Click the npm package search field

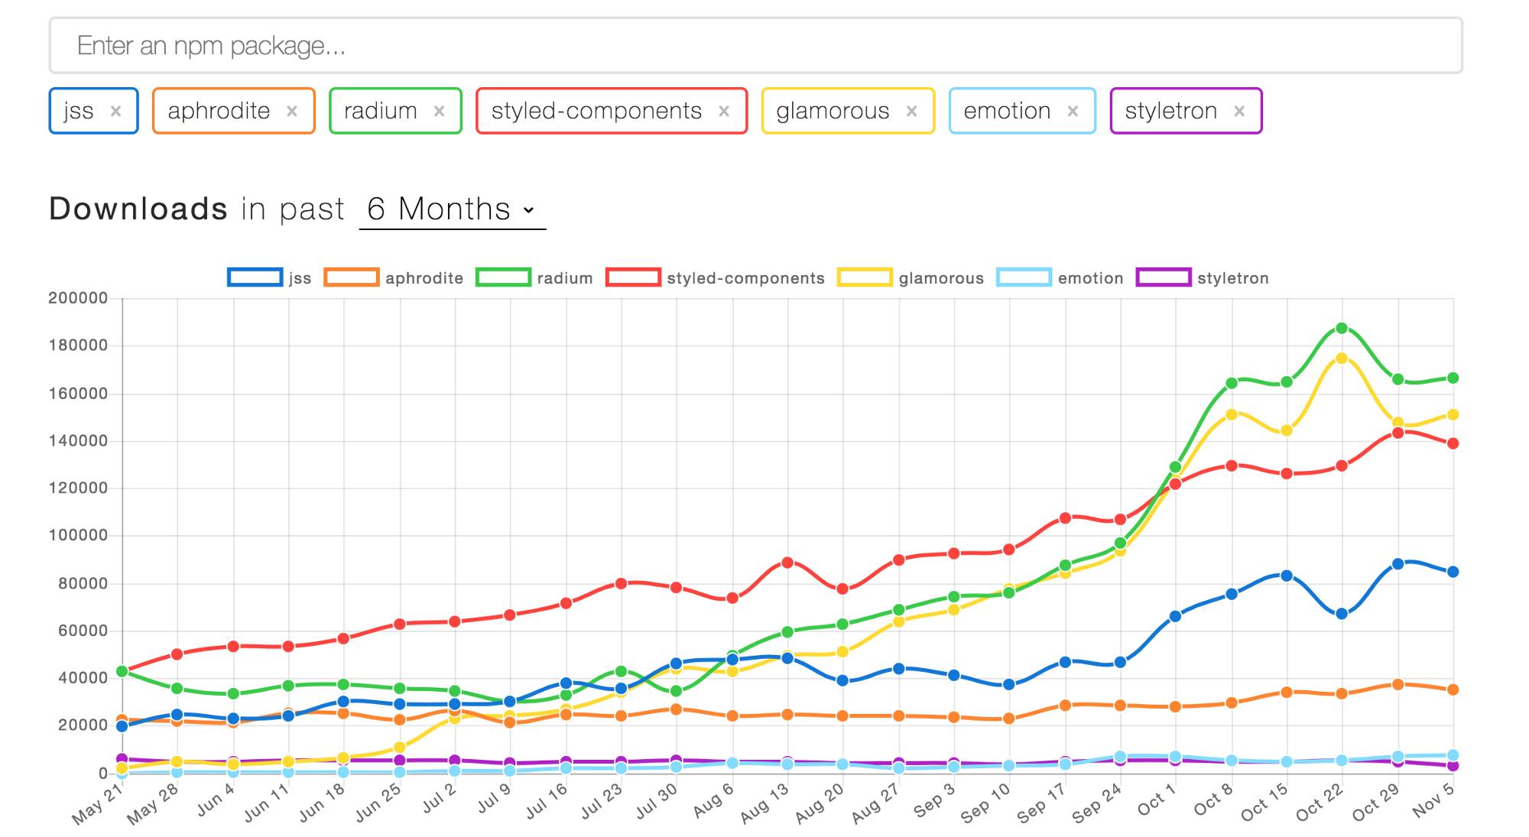755,46
